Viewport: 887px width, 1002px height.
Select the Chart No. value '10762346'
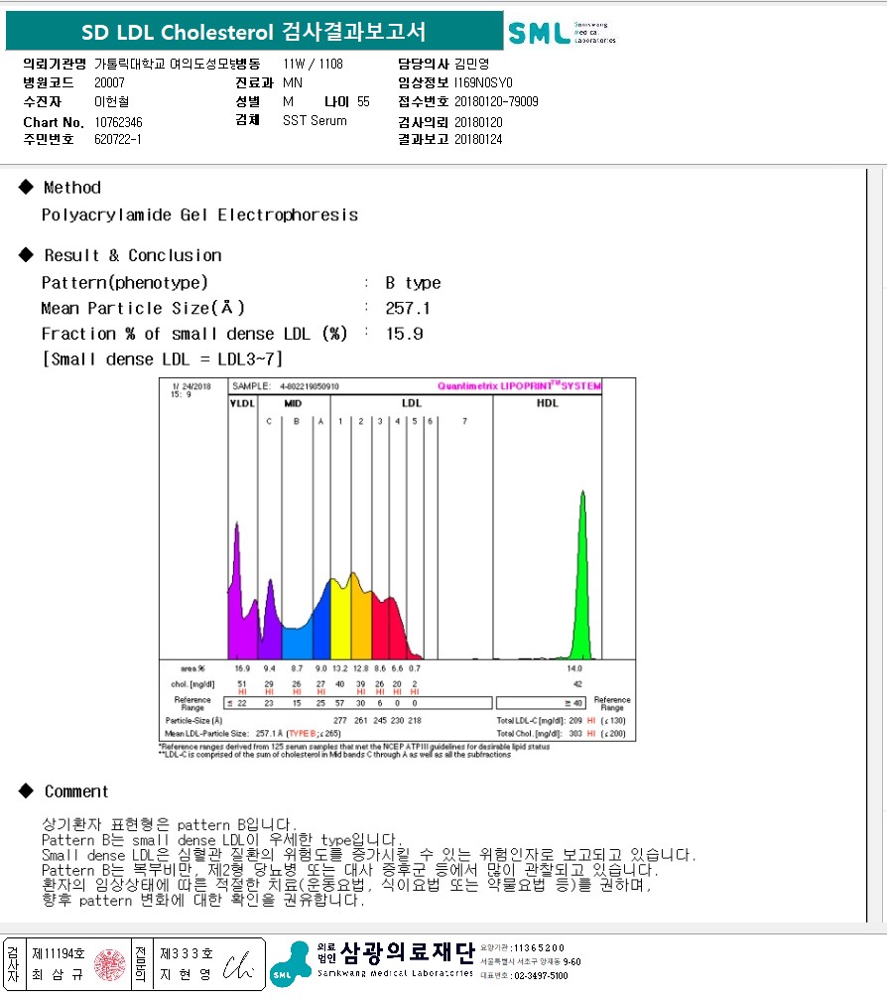pos(118,122)
